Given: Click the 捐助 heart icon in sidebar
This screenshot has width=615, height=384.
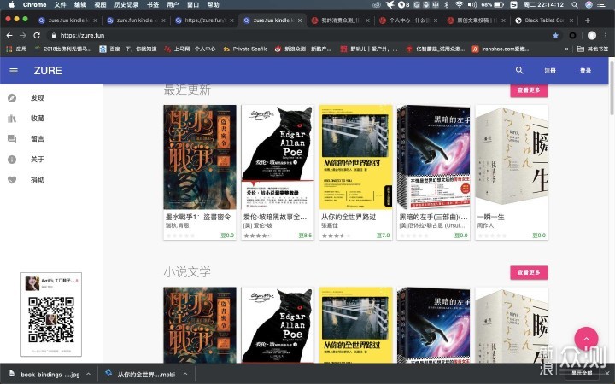Looking at the screenshot, I should 12,180.
